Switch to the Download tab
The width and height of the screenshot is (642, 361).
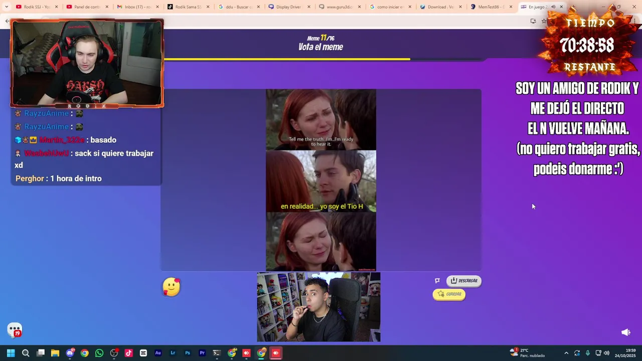click(440, 7)
